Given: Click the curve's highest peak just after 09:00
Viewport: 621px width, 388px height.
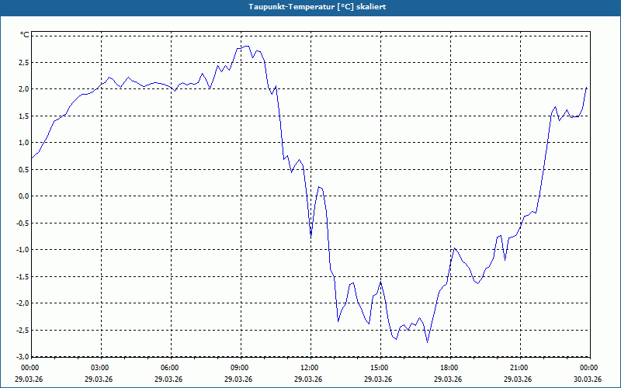Looking at the screenshot, I should [x=246, y=46].
